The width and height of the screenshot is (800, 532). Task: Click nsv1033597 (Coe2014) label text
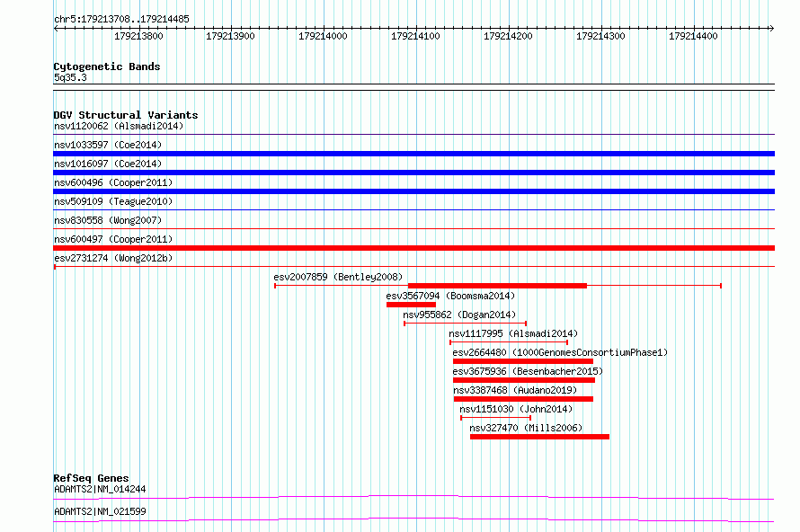[108, 145]
